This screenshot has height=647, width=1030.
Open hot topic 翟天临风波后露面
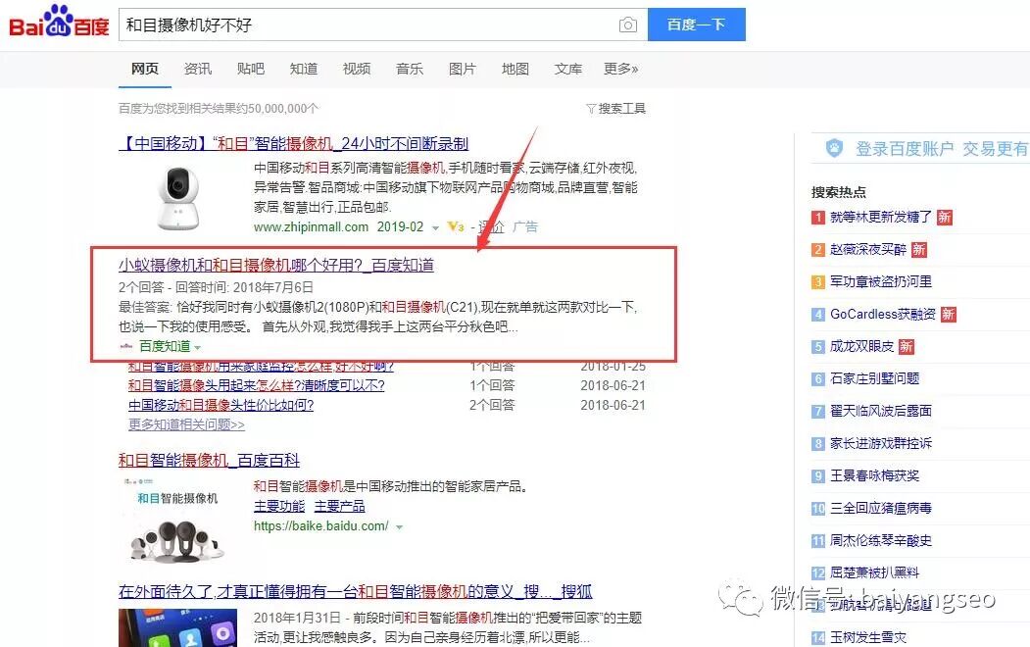(880, 411)
